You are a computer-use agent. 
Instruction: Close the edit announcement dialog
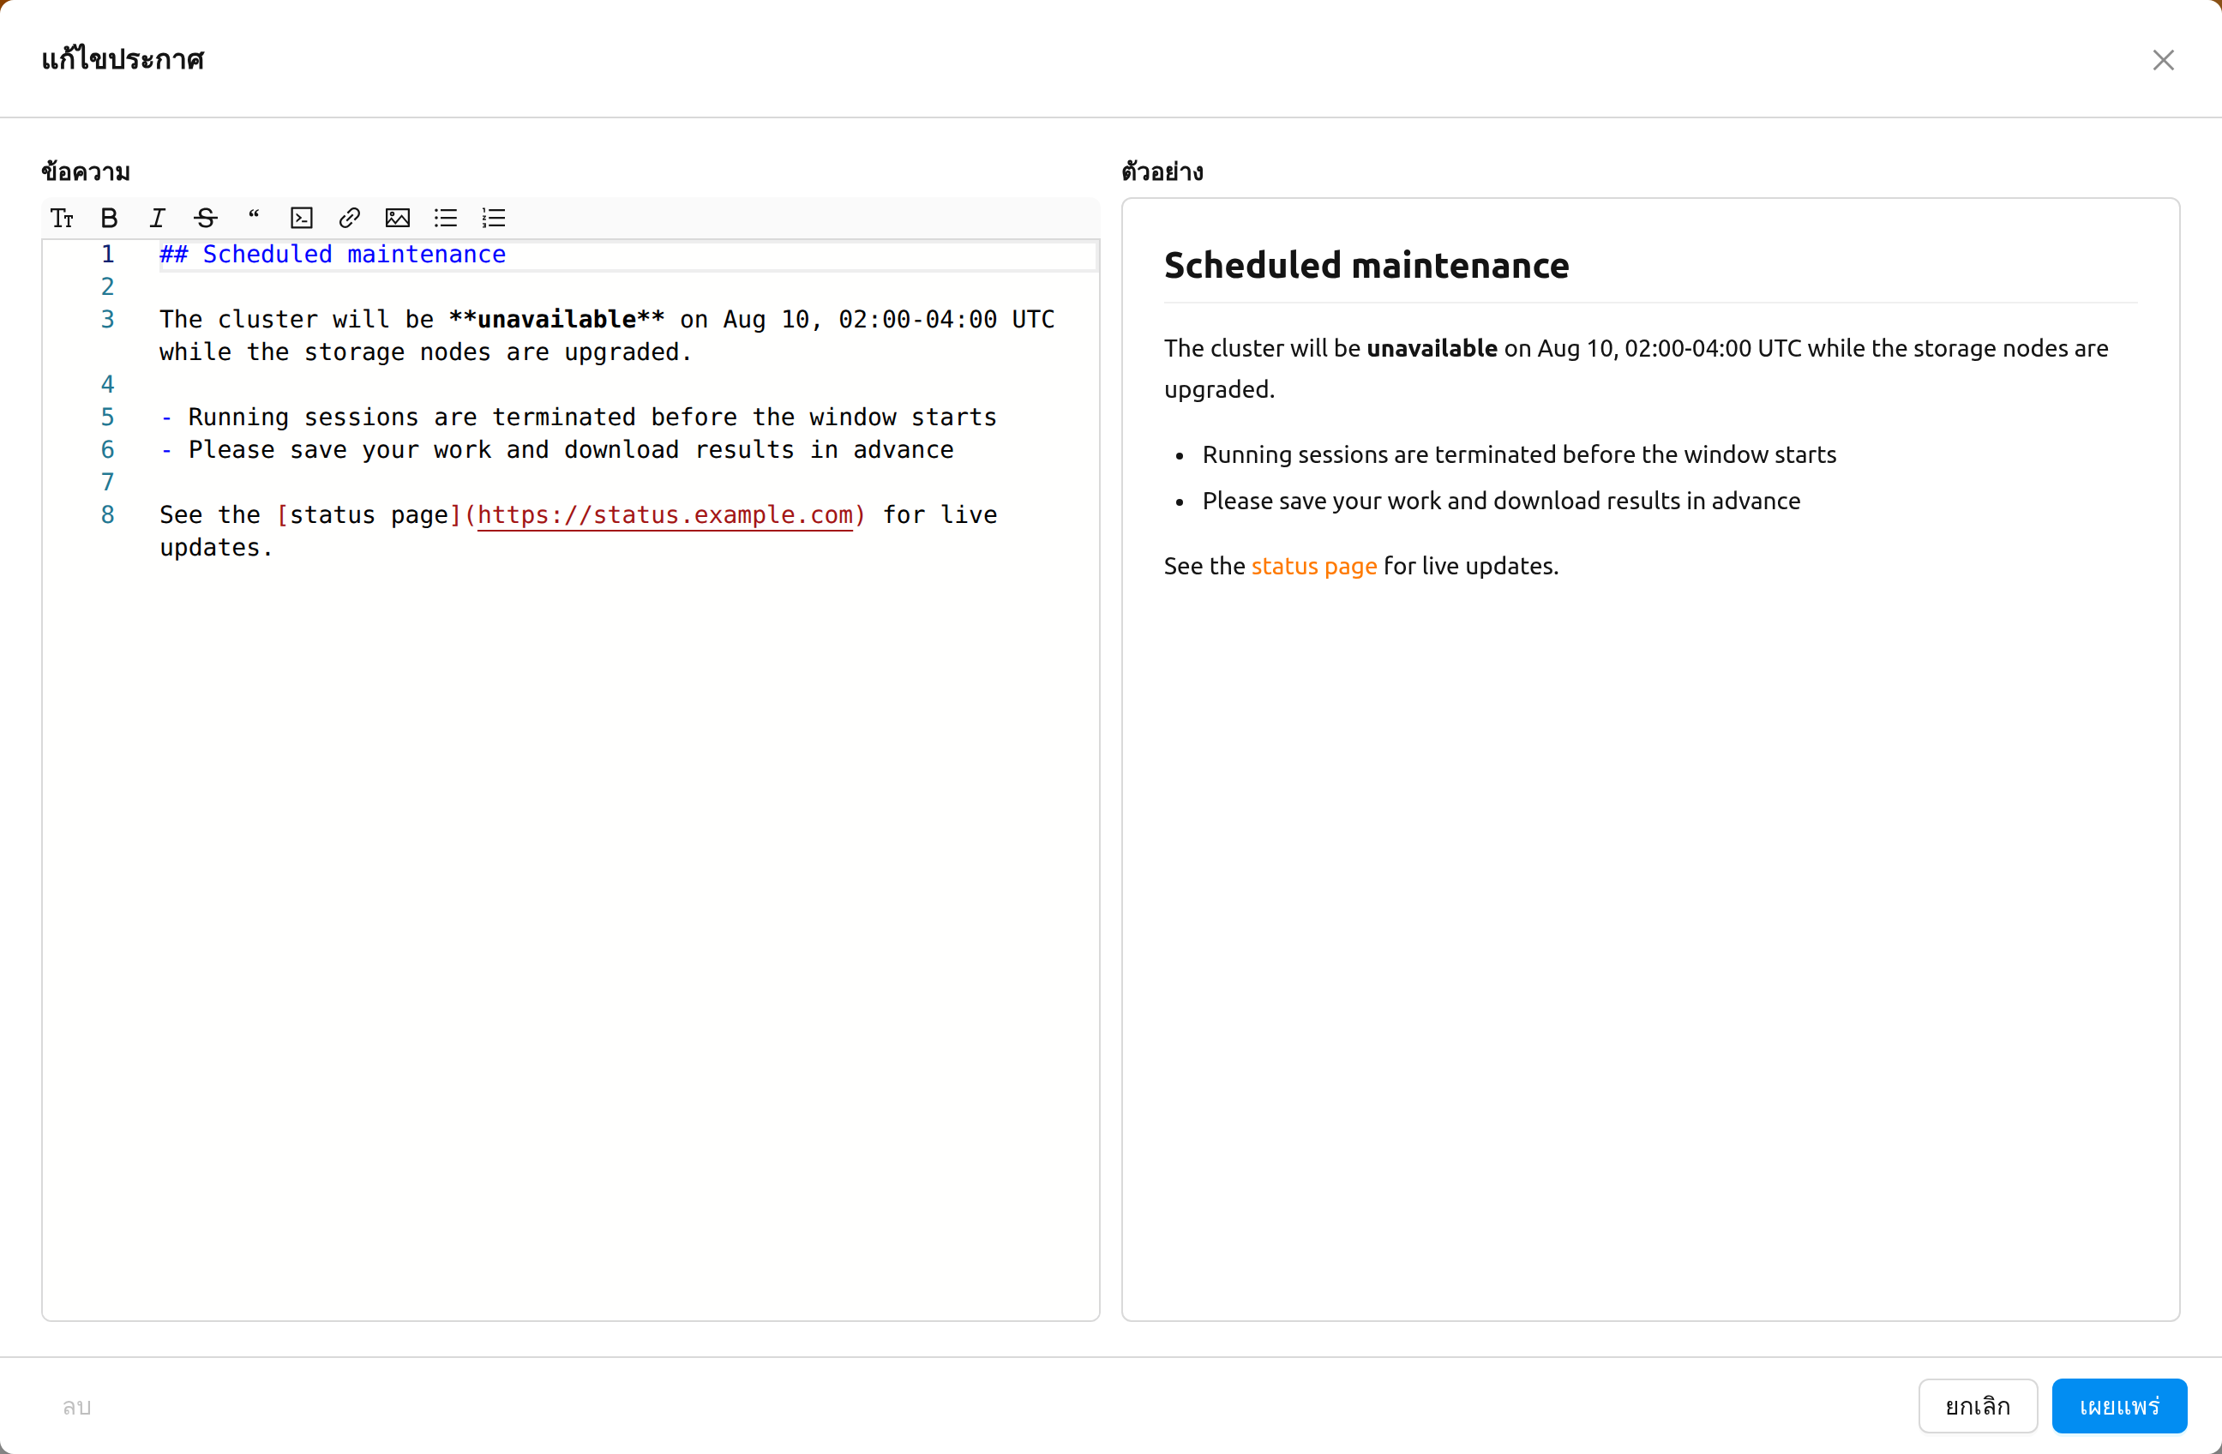click(2163, 60)
